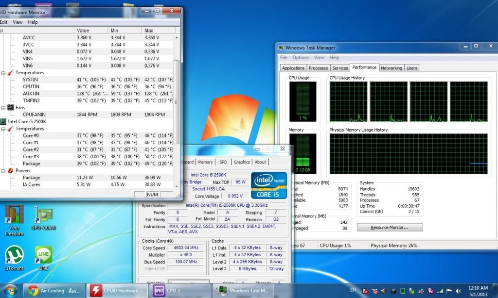The image size is (498, 298).
Task: Collapse the Fans tree node
Action: 3,107
